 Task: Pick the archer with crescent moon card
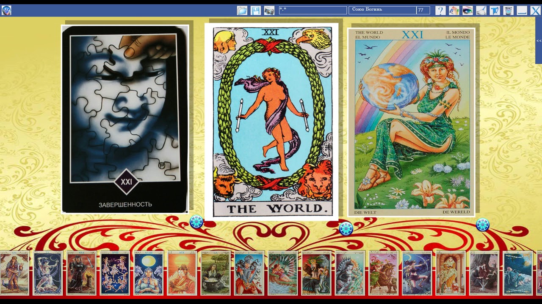tap(417, 273)
